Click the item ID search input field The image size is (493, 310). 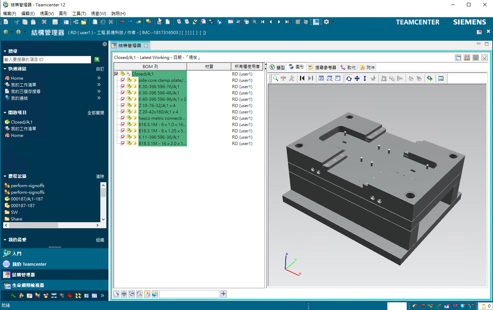pyautogui.click(x=47, y=60)
